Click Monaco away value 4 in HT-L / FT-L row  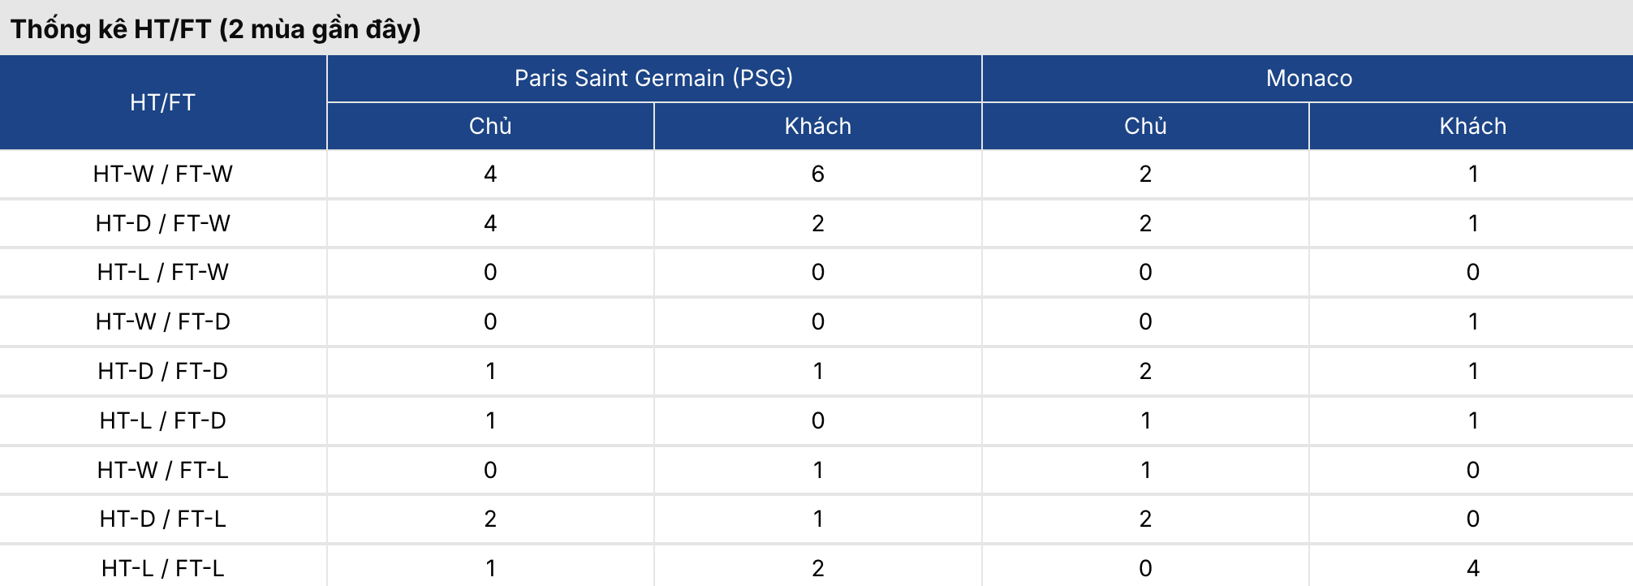[x=1472, y=568]
